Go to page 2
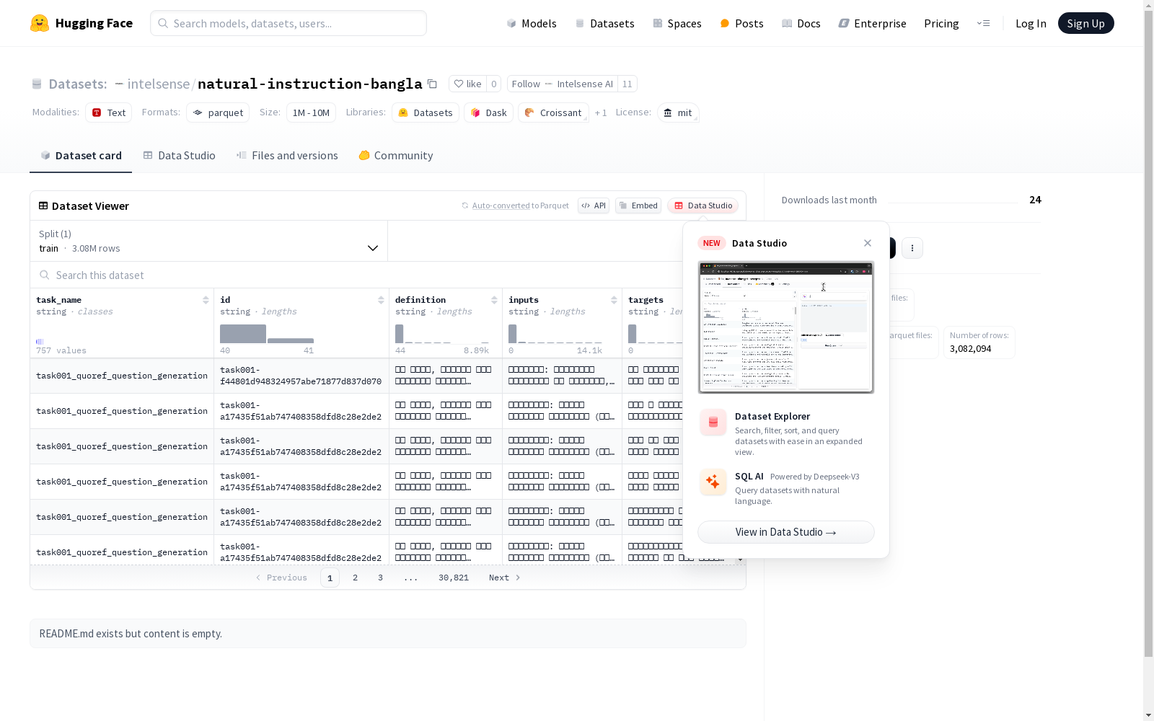Image resolution: width=1154 pixels, height=721 pixels. click(355, 578)
